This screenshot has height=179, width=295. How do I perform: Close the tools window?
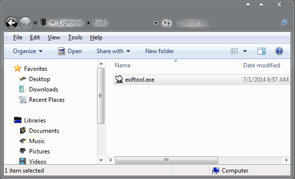(x=279, y=4)
